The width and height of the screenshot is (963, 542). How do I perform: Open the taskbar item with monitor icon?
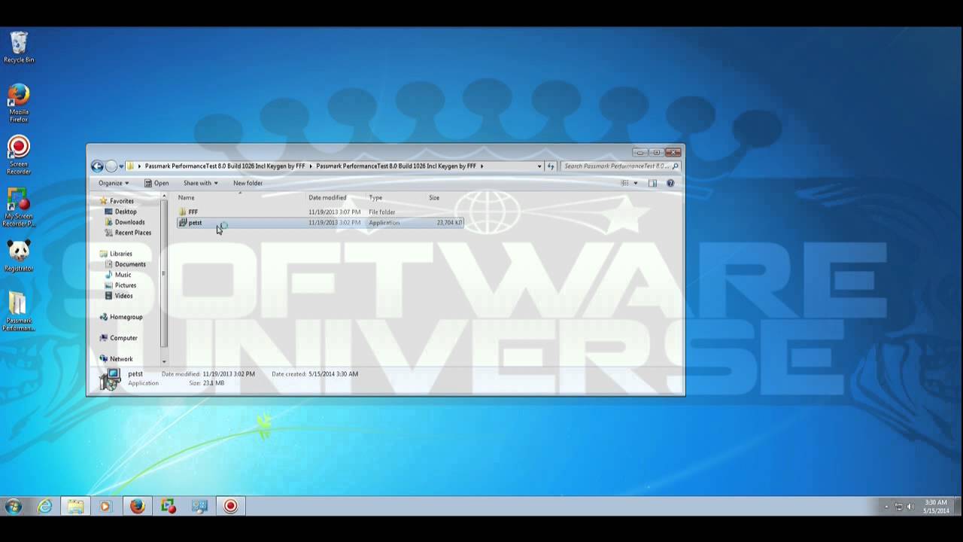click(x=199, y=507)
